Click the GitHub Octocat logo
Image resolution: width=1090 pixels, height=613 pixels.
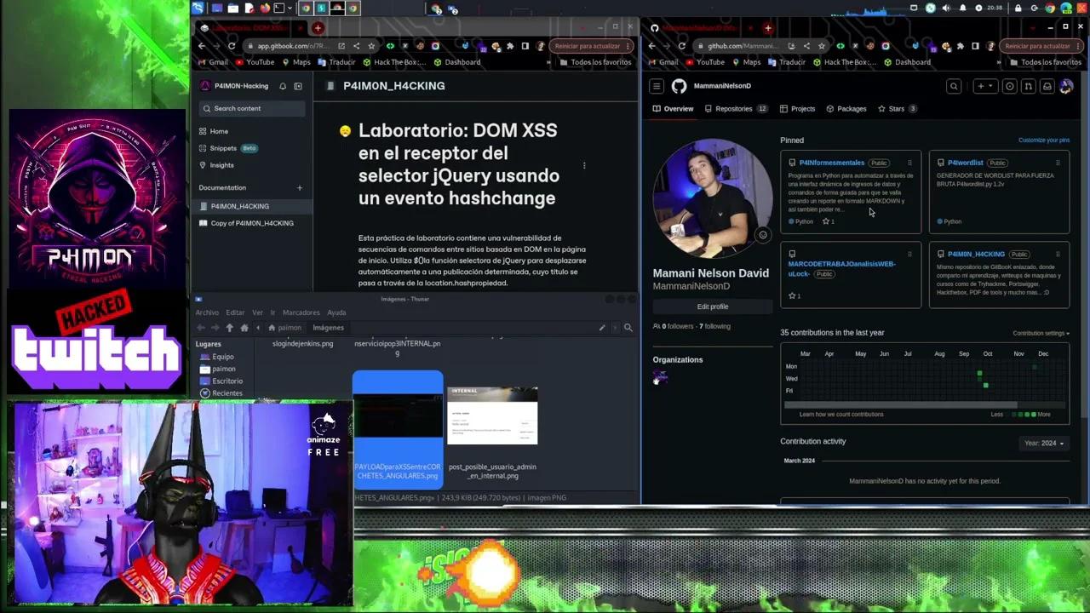point(679,86)
